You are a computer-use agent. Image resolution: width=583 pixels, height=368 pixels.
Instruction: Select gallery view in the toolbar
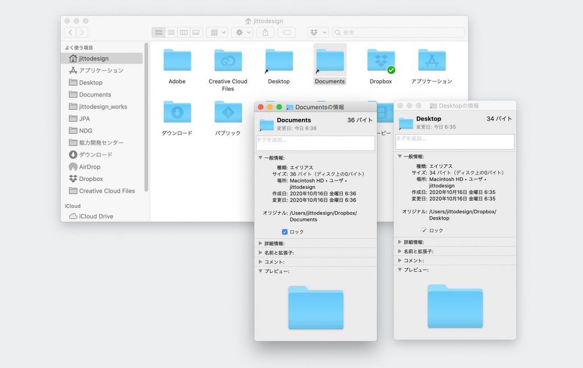click(x=196, y=32)
